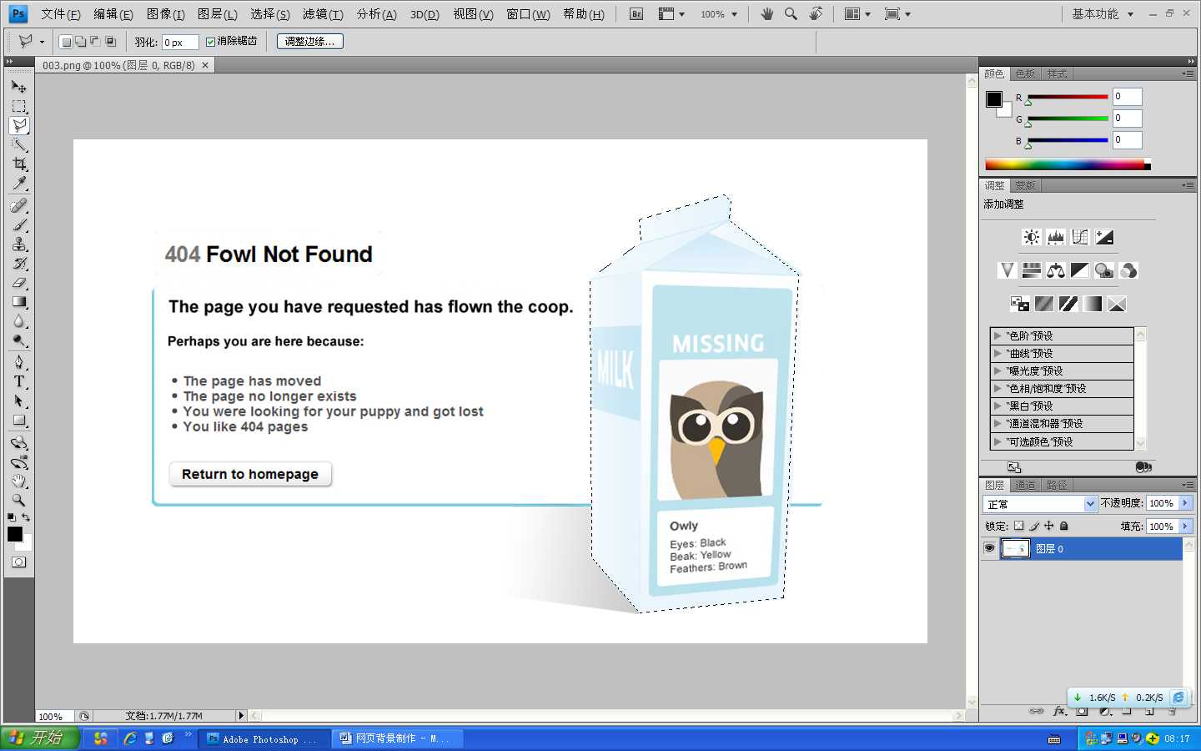The width and height of the screenshot is (1201, 751).
Task: Select the Dodge tool
Action: click(x=19, y=340)
